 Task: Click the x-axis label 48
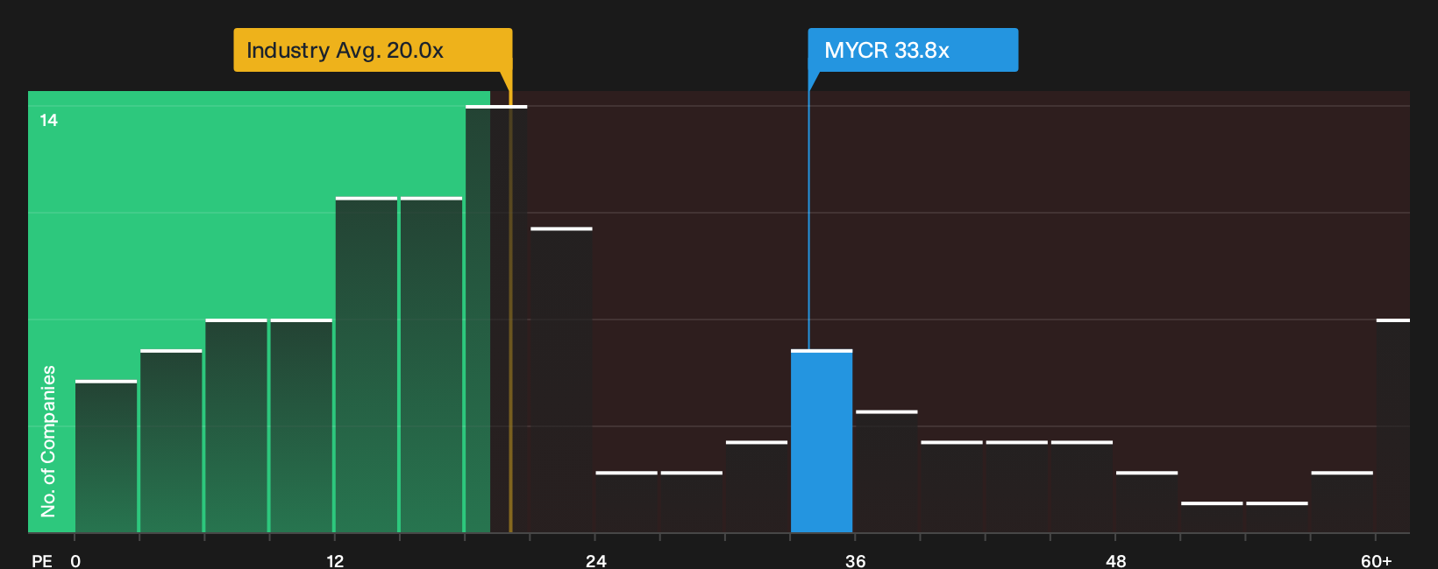1116,560
